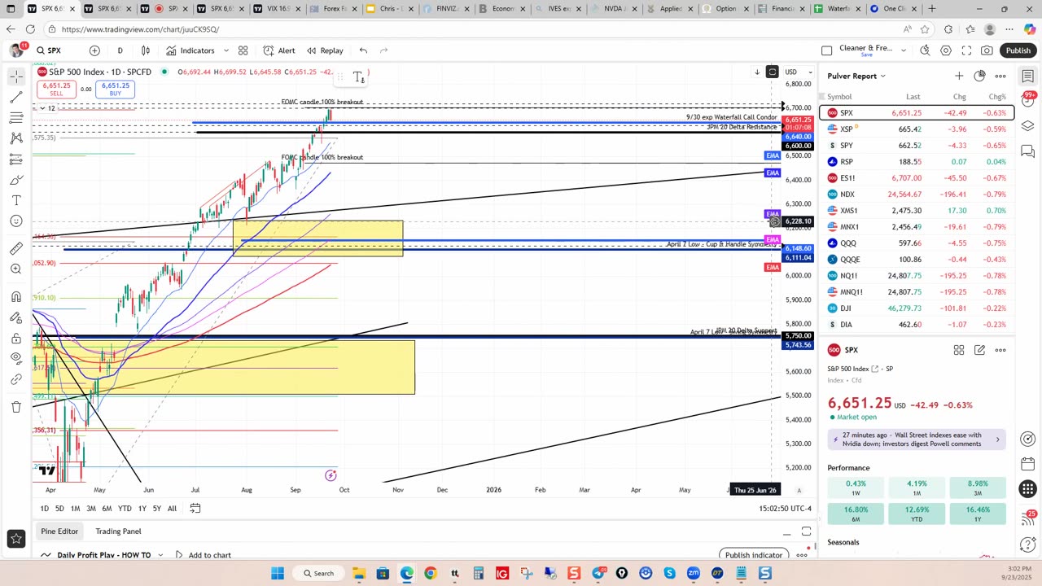
Task: Toggle lock all drawing tools
Action: click(x=16, y=339)
